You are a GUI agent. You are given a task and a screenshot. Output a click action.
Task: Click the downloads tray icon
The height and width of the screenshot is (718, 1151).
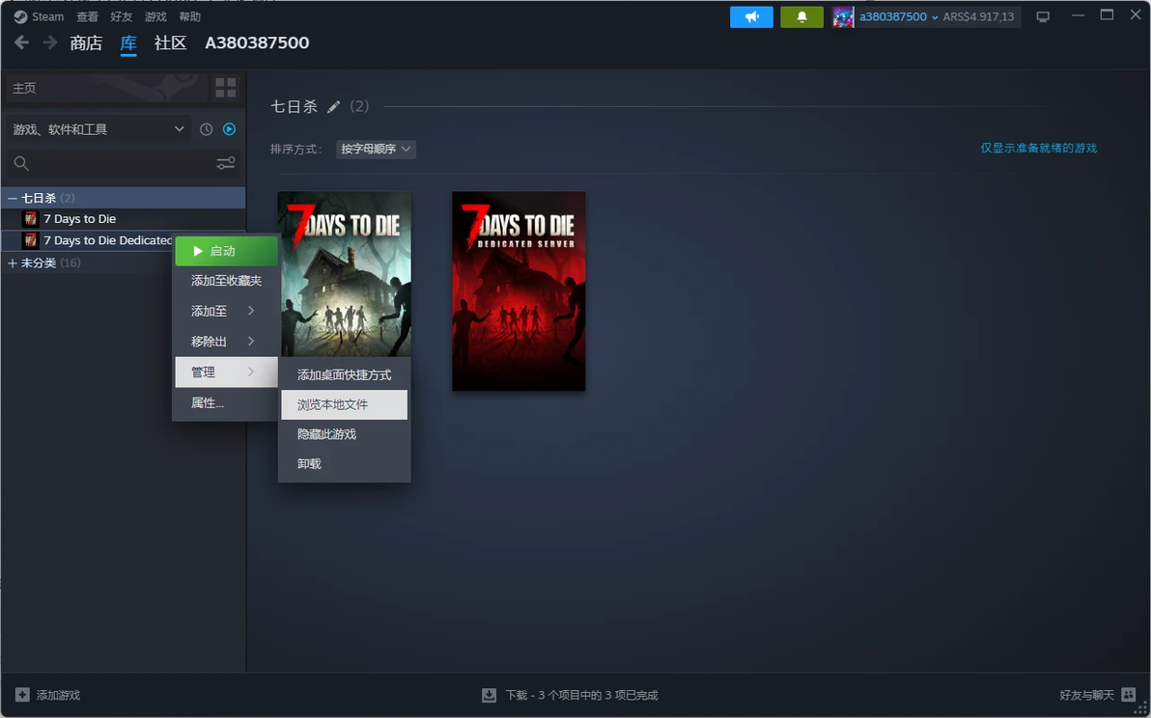click(489, 695)
